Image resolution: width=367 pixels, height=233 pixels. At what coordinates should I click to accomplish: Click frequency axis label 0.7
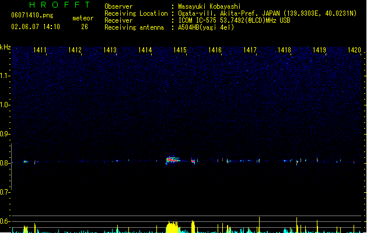pyautogui.click(x=5, y=192)
